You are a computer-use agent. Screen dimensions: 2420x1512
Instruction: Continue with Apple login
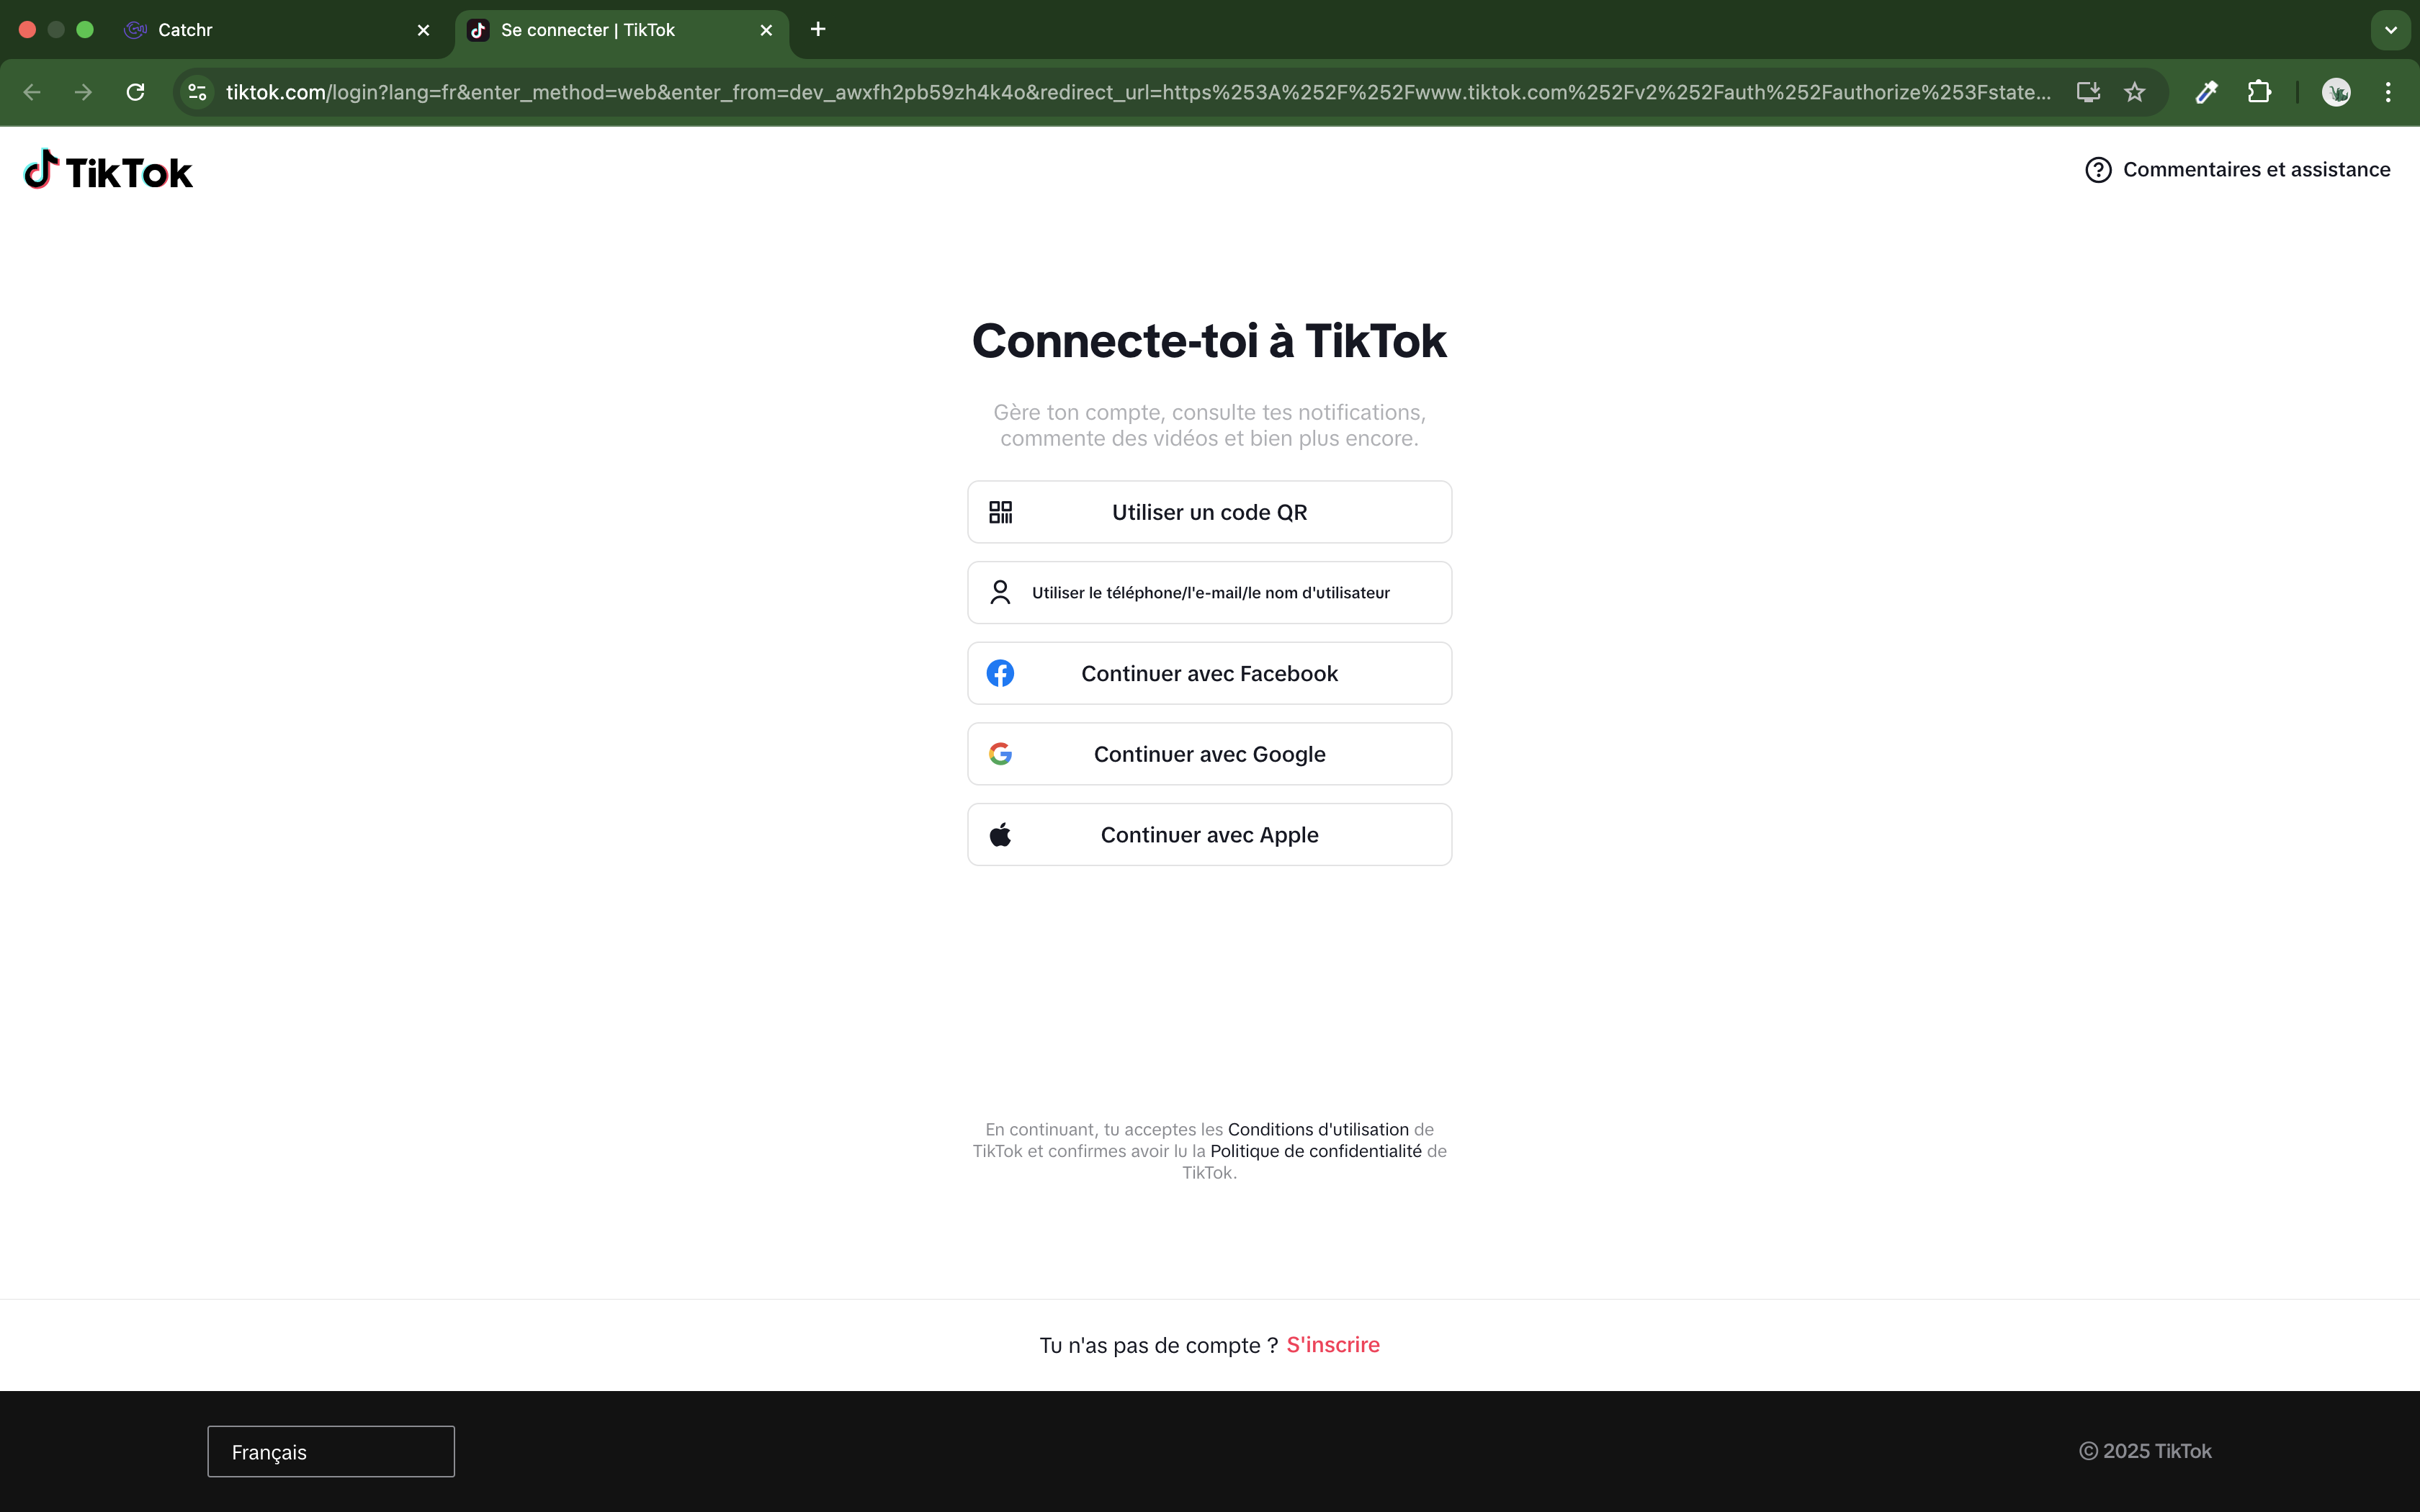(1209, 835)
